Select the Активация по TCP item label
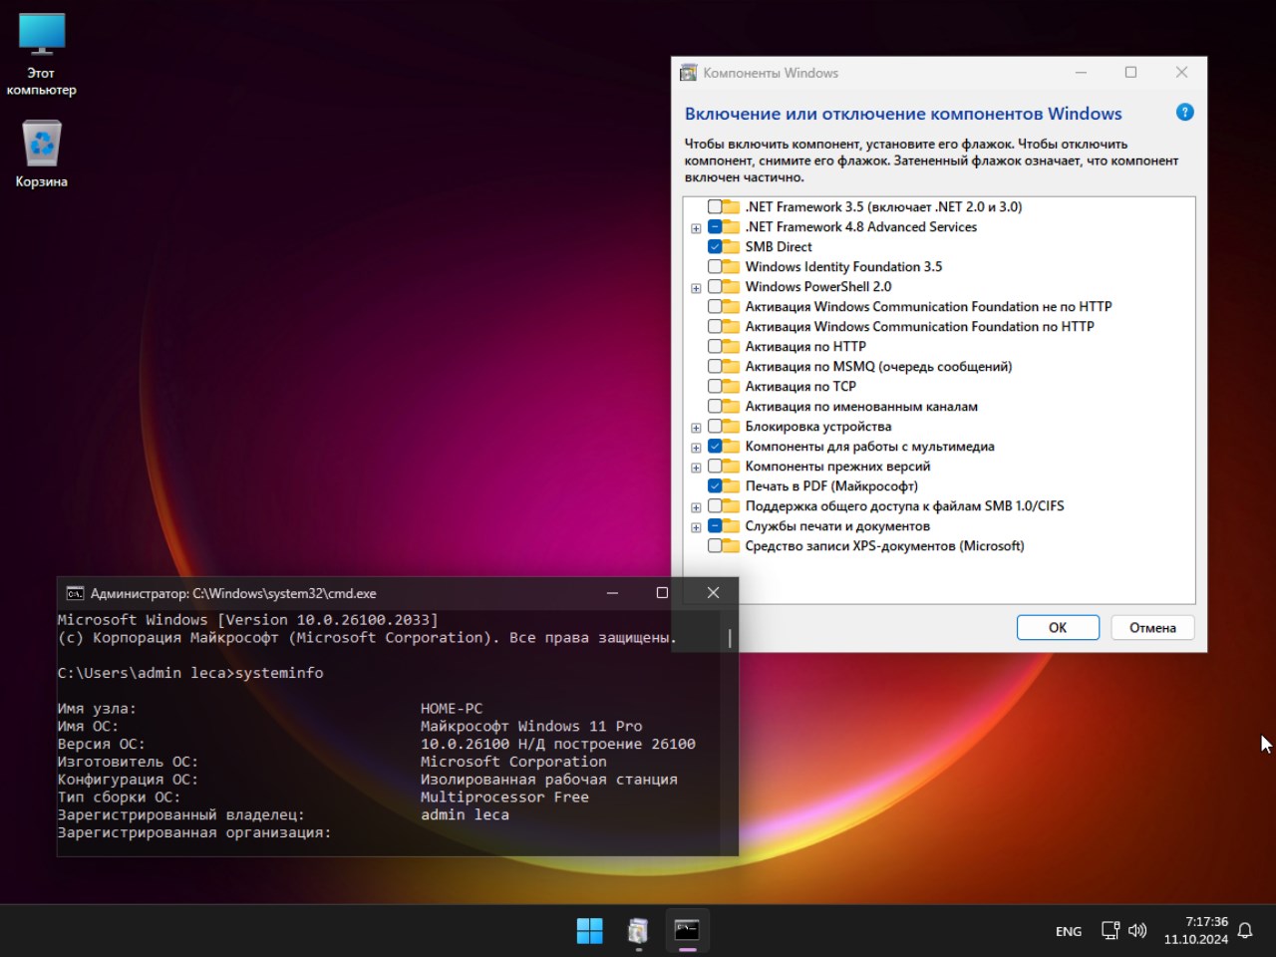This screenshot has height=957, width=1276. coord(799,386)
